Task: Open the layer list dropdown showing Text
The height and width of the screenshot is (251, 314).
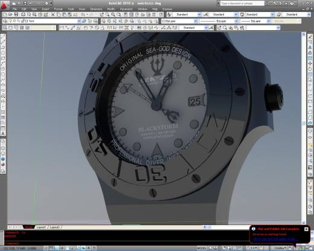Action: click(x=79, y=21)
